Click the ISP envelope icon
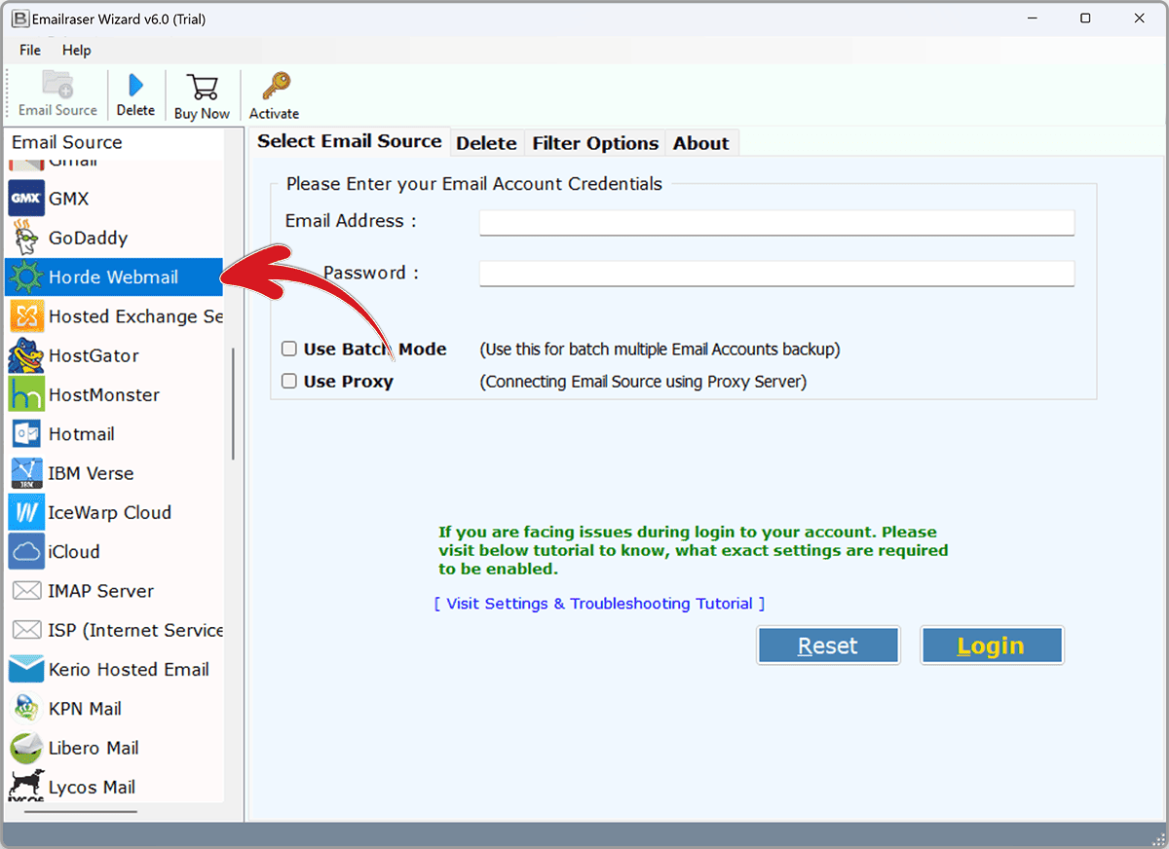This screenshot has height=849, width=1169. [x=26, y=630]
